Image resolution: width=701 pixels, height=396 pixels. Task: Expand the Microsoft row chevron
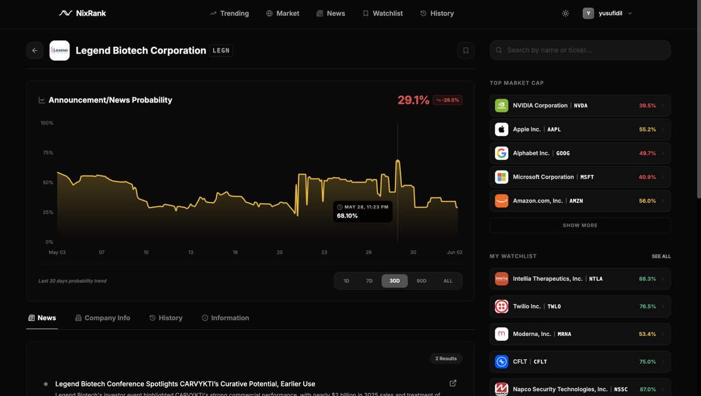[x=663, y=177]
